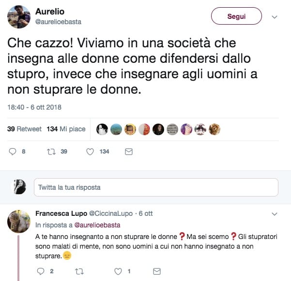Like Francesca Lupo's reply

(118, 271)
